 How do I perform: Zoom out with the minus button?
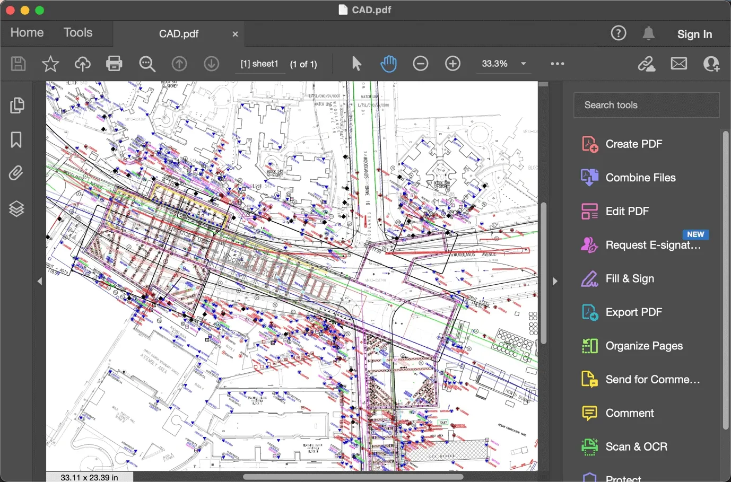pos(421,64)
